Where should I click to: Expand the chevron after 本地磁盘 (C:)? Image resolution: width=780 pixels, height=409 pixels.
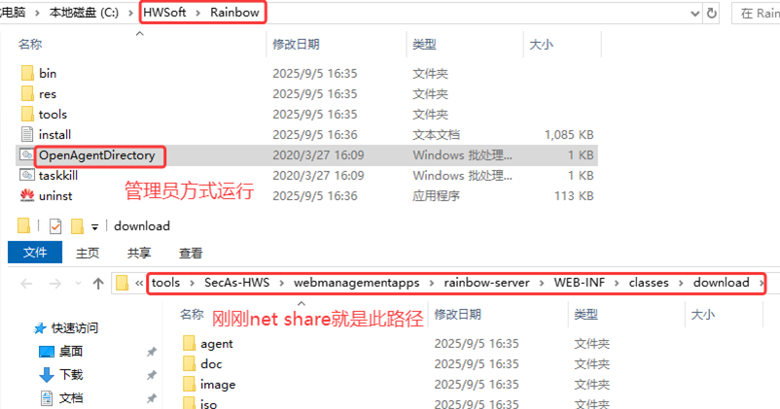coord(131,13)
